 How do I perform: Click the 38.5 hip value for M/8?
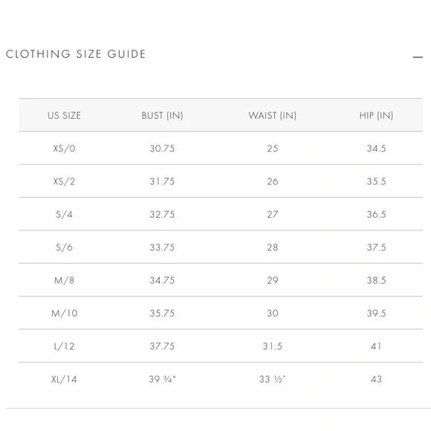tap(376, 280)
